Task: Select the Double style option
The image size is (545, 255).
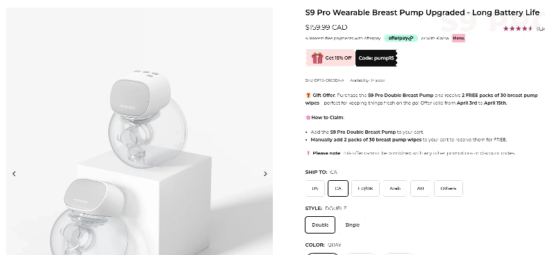Action: tap(320, 225)
